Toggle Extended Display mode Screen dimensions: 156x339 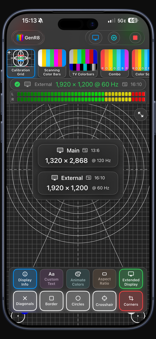tap(131, 279)
